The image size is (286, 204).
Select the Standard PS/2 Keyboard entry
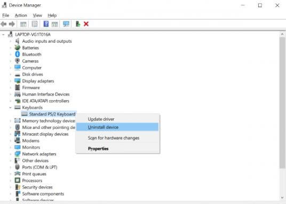coord(52,114)
